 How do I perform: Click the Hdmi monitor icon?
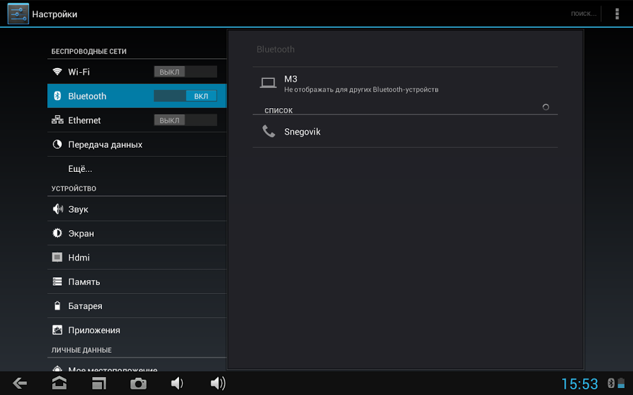[x=58, y=257]
